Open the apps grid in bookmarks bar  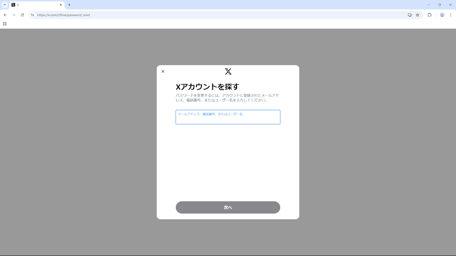click(5, 24)
